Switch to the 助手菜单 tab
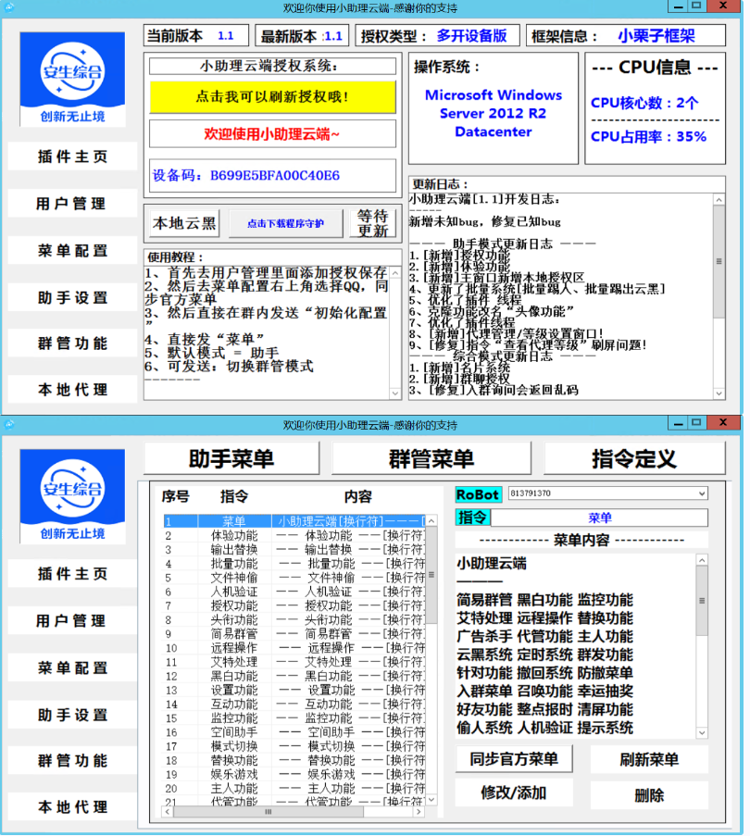This screenshot has height=836, width=750. [x=231, y=458]
